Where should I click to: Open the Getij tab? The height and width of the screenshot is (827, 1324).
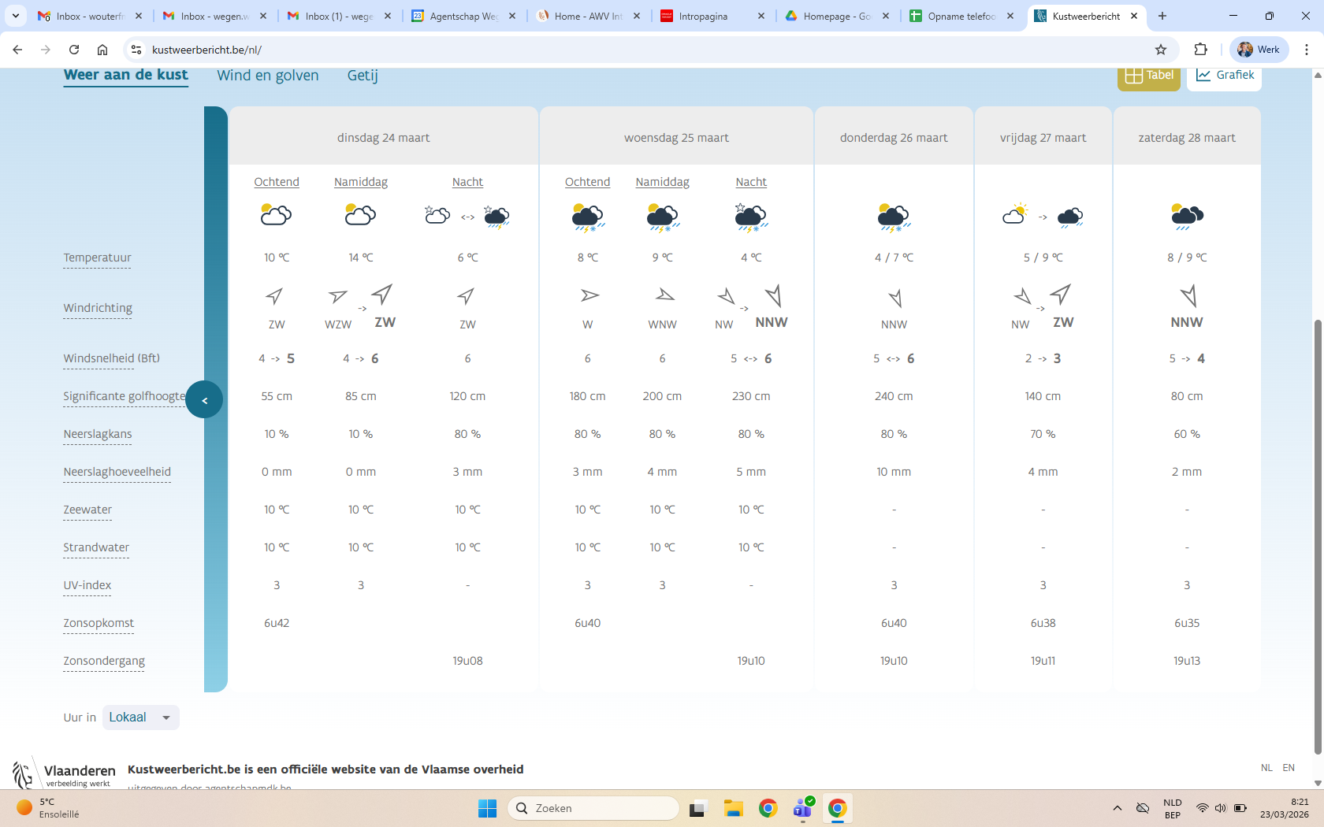tap(363, 76)
